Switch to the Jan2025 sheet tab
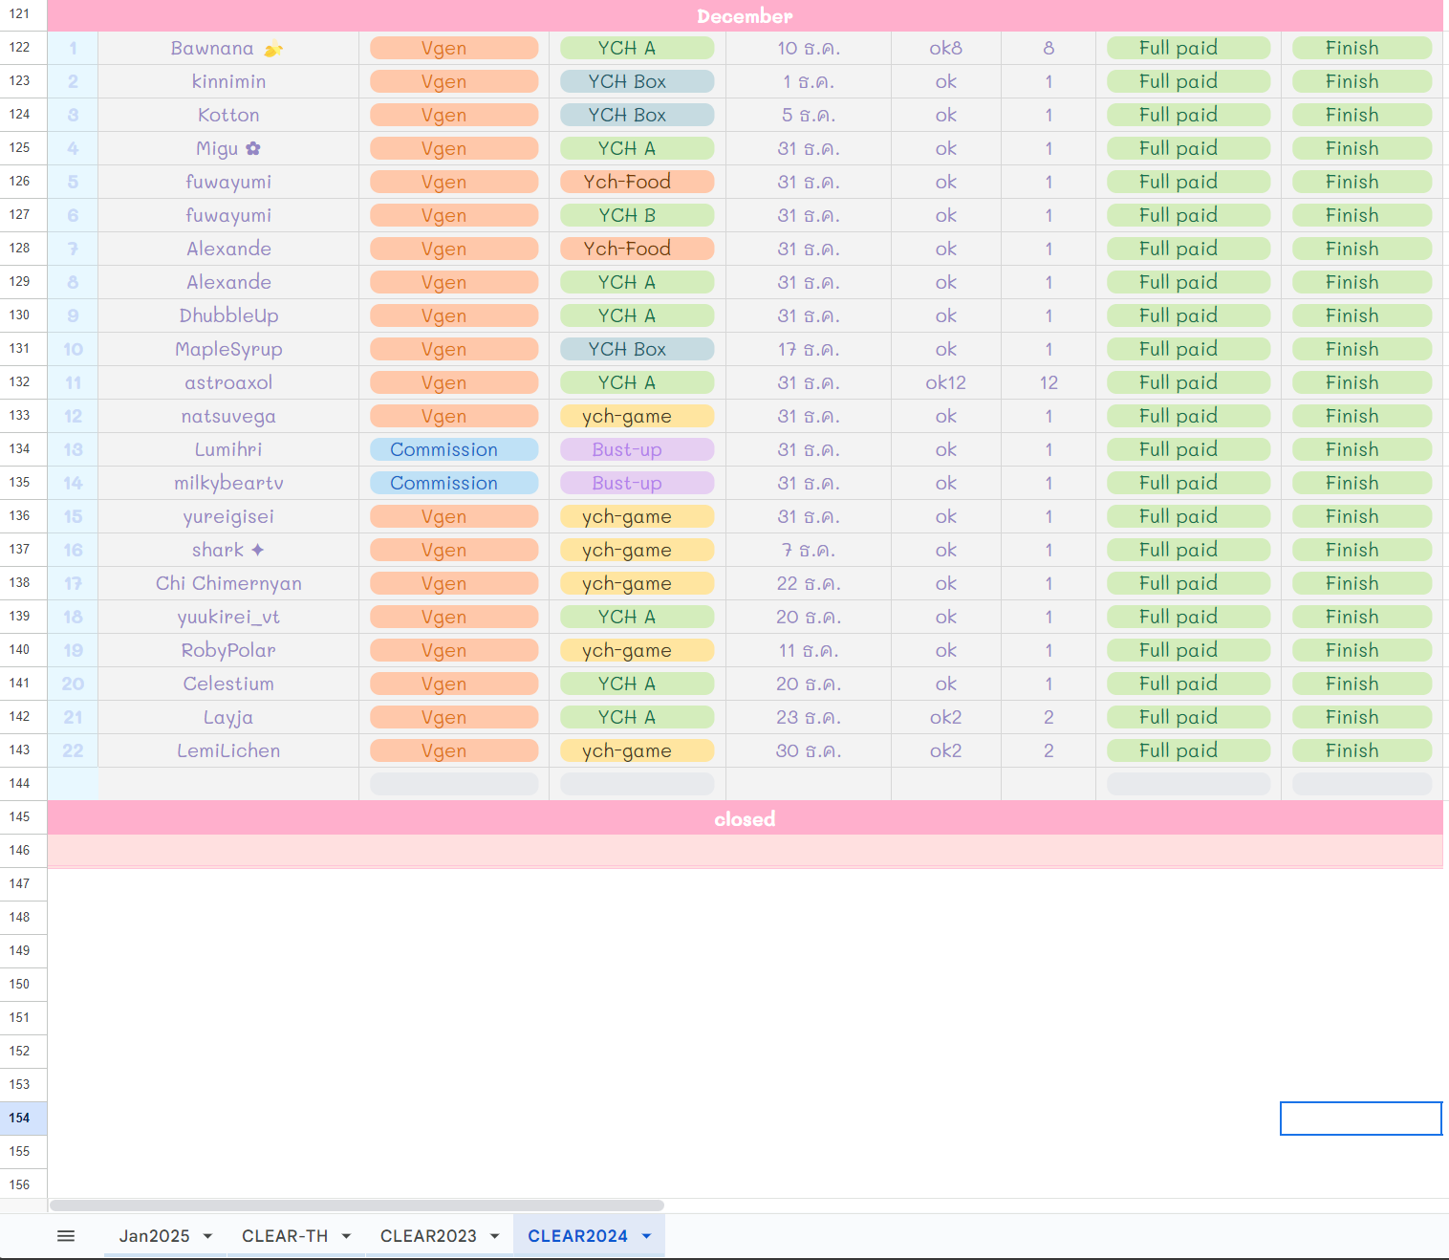The width and height of the screenshot is (1449, 1260). pyautogui.click(x=154, y=1236)
